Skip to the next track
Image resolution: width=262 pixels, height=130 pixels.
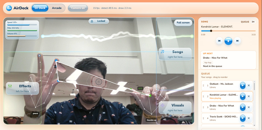click(x=237, y=41)
